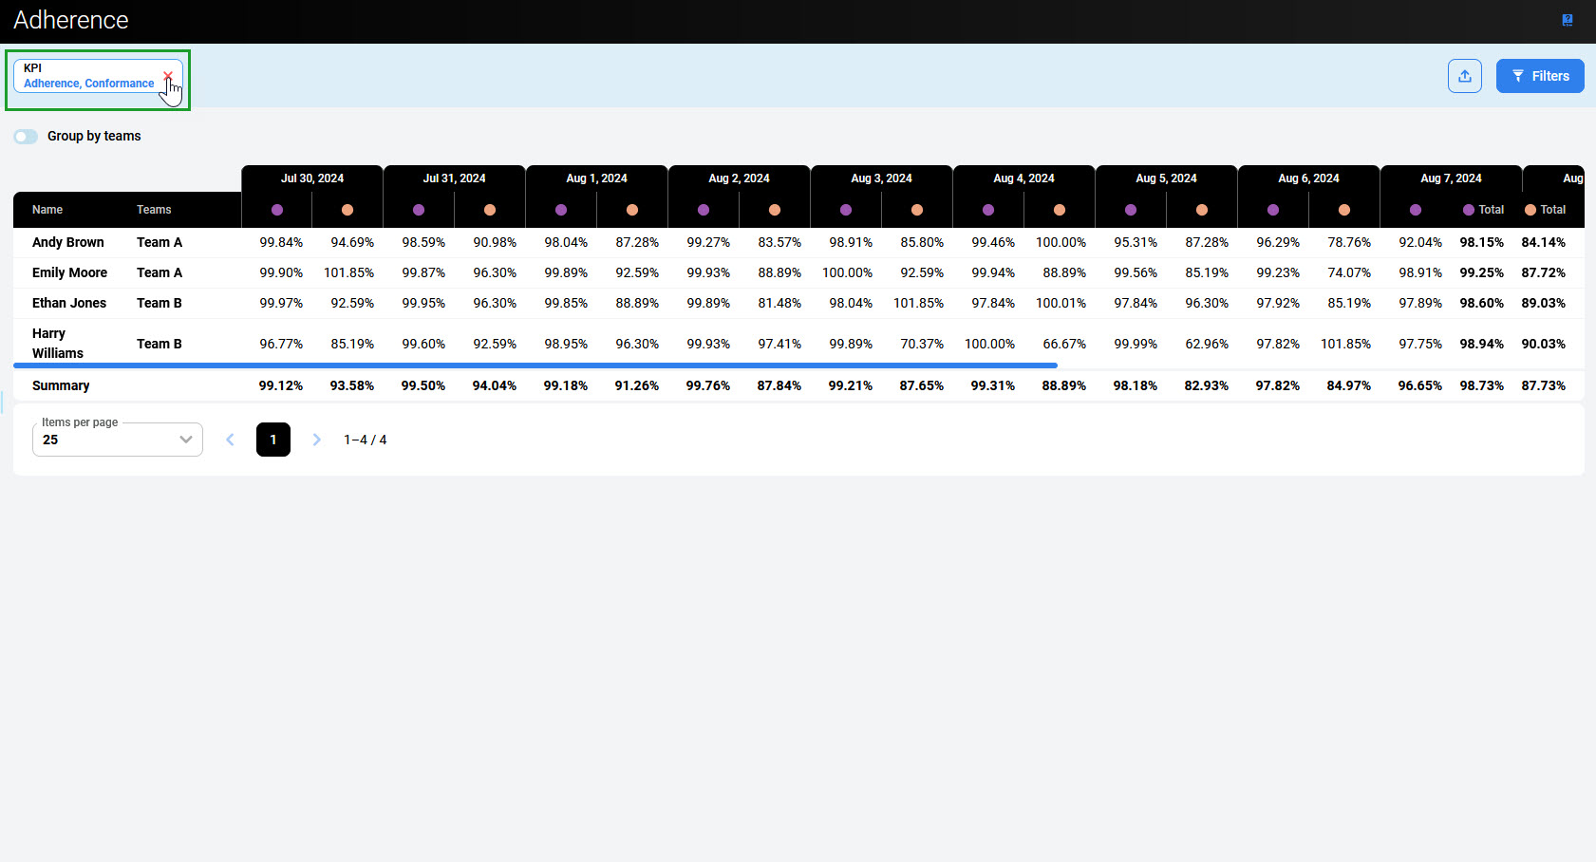The image size is (1596, 862).
Task: Click purple adherence dot under Jul 30, 2024
Action: 277,210
